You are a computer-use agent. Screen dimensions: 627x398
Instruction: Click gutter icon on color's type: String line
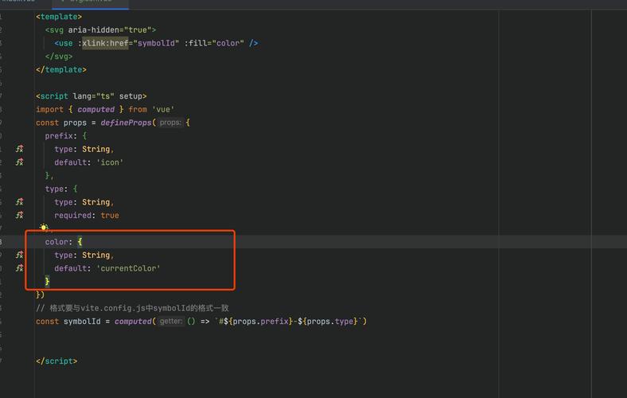20,255
